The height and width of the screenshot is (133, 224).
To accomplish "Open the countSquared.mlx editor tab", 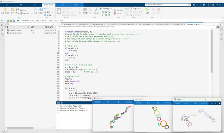I will [127, 24].
